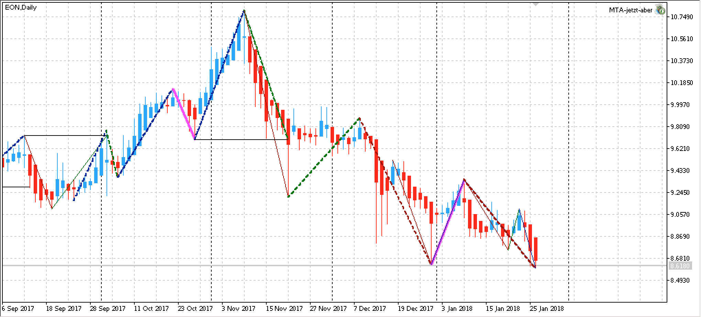The image size is (701, 317).
Task: Click the MTA-jetzt-aber expert advisor icon
Action: tap(660, 10)
